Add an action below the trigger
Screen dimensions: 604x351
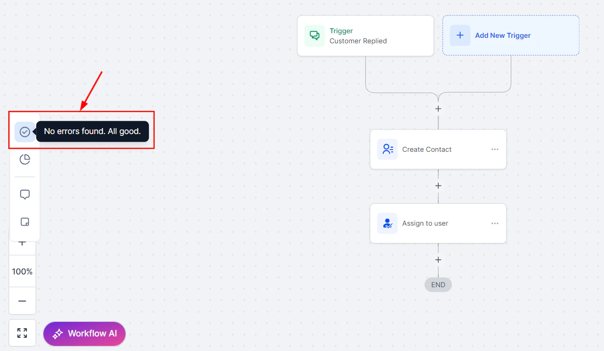[438, 108]
